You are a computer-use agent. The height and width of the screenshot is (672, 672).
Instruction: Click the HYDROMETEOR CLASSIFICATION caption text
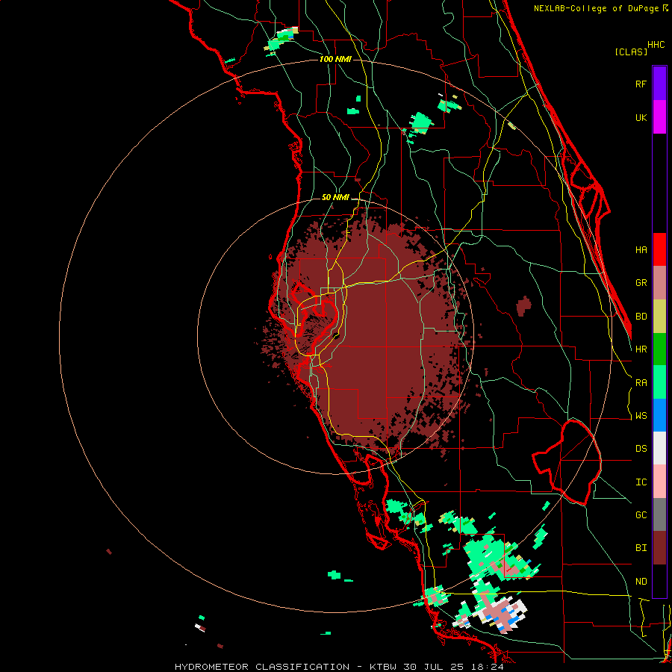click(262, 667)
